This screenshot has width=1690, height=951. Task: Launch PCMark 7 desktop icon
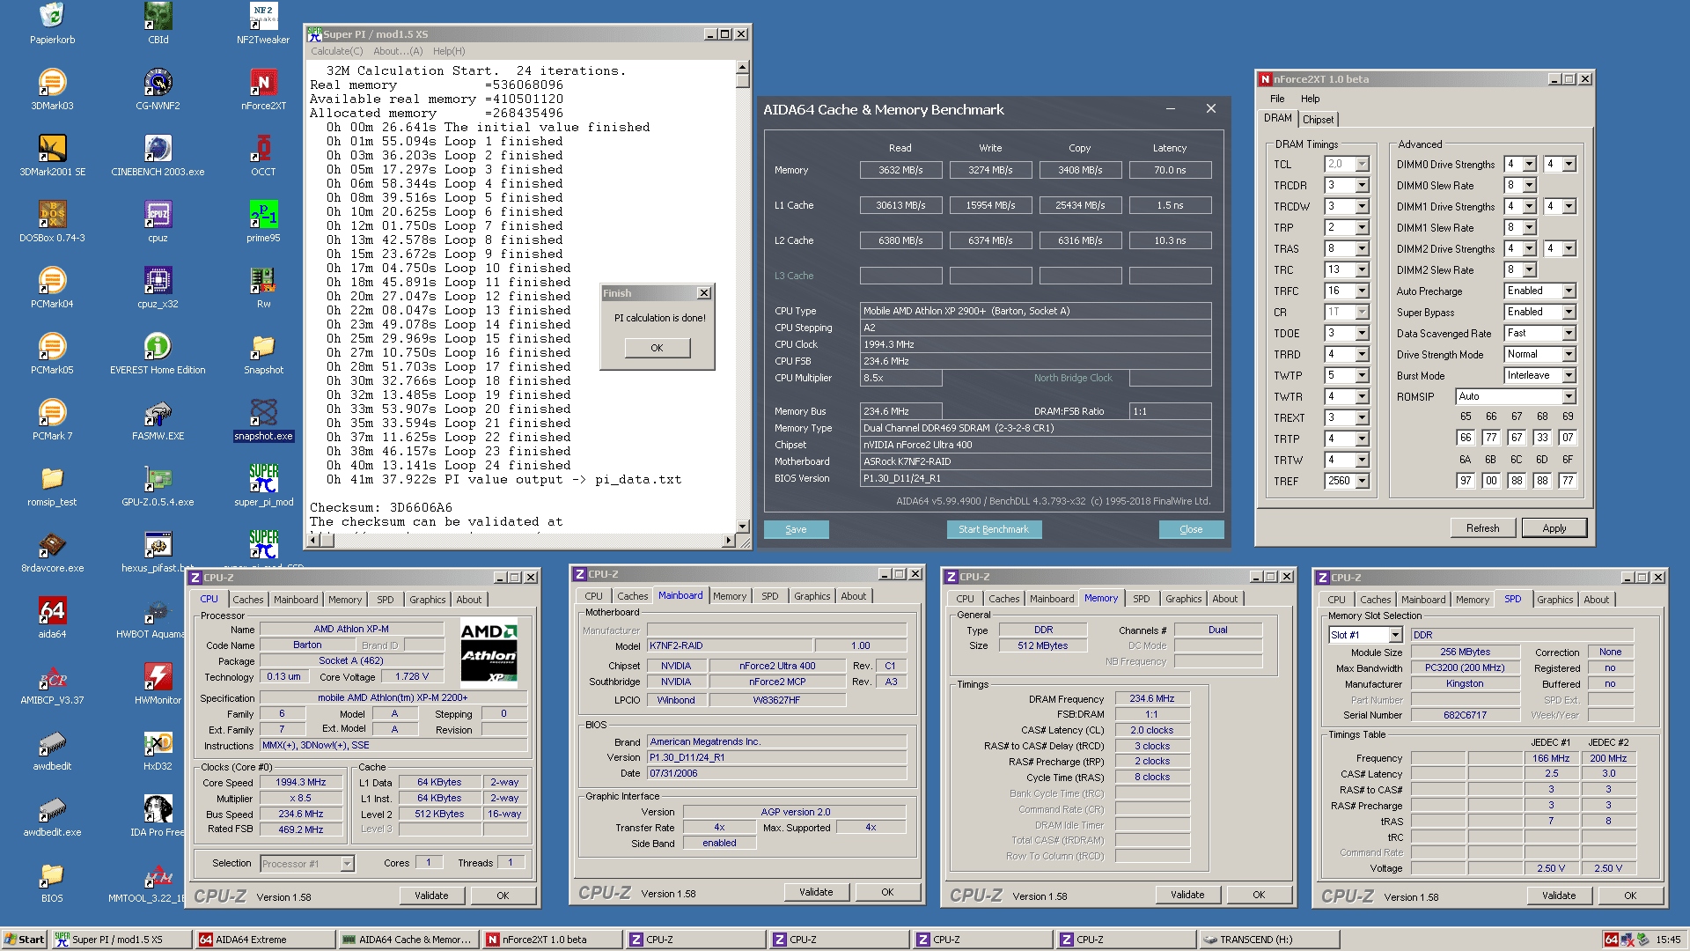click(52, 419)
